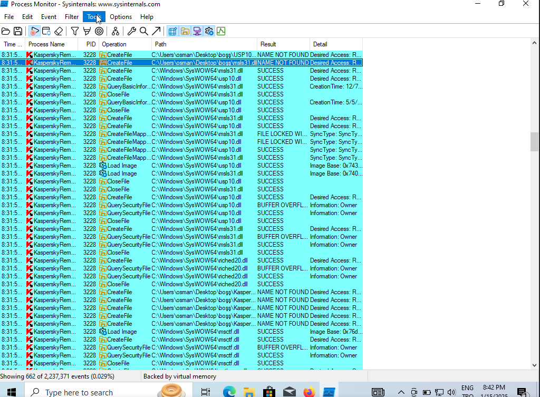The height and width of the screenshot is (397, 540).
Task: Select the highlighted Desktop\boşş\msls31.dll row
Action: pyautogui.click(x=181, y=63)
